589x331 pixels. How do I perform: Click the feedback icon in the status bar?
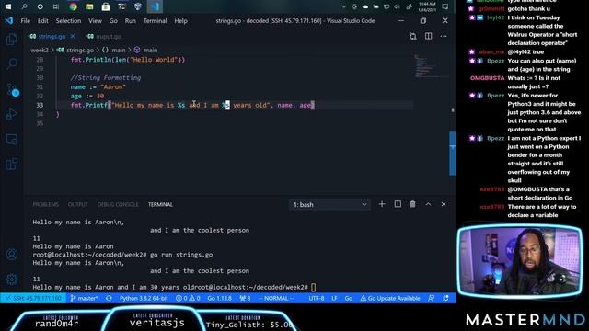tap(432, 298)
